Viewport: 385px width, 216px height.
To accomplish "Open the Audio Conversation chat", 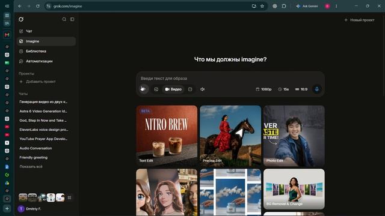I will click(35, 148).
